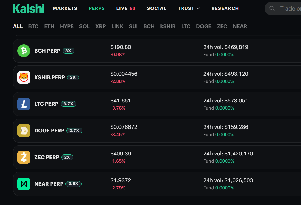
Task: Open the PERPS nav item
Action: [x=97, y=8]
